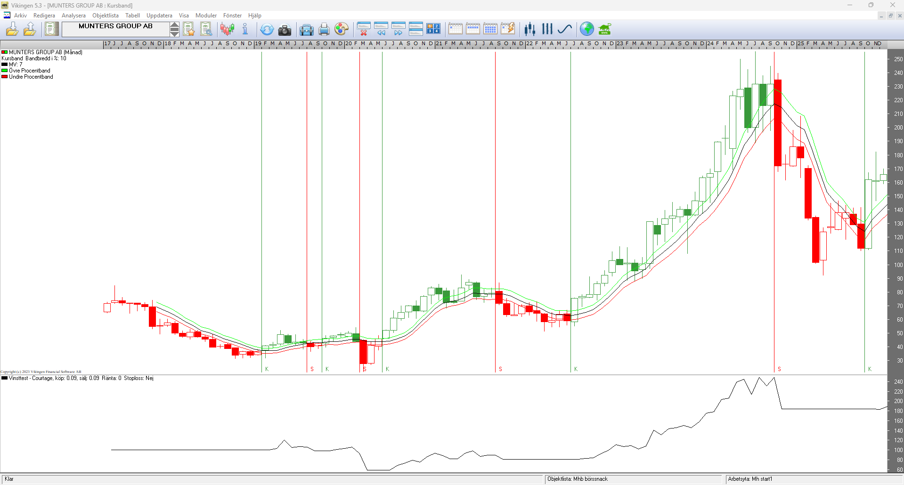Switch to candlestick chart type

point(530,29)
